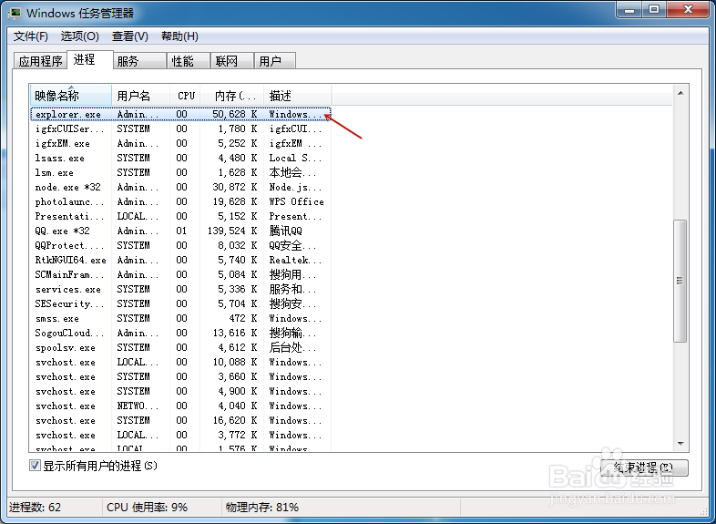The height and width of the screenshot is (524, 716).
Task: Select the RtkNGUI64.exe process
Action: (181, 260)
